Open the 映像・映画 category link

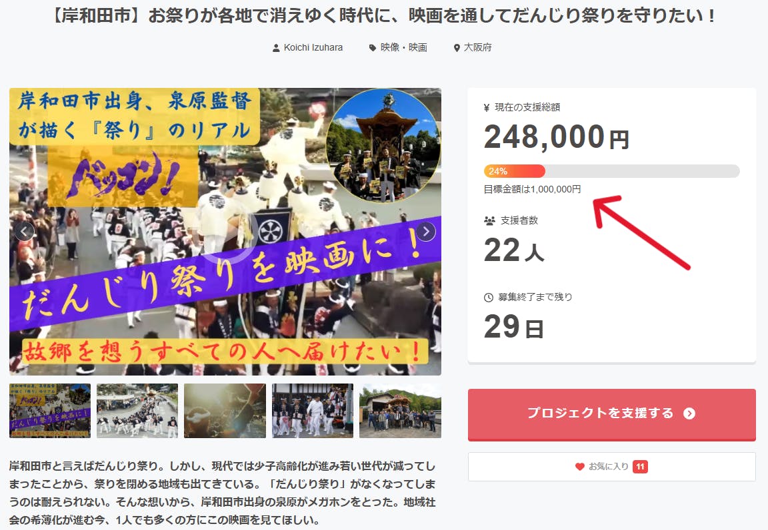[x=403, y=47]
